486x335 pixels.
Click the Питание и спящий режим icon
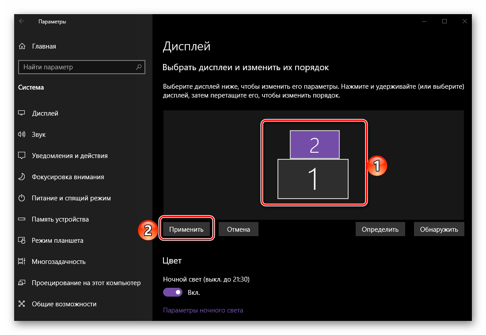tap(22, 198)
